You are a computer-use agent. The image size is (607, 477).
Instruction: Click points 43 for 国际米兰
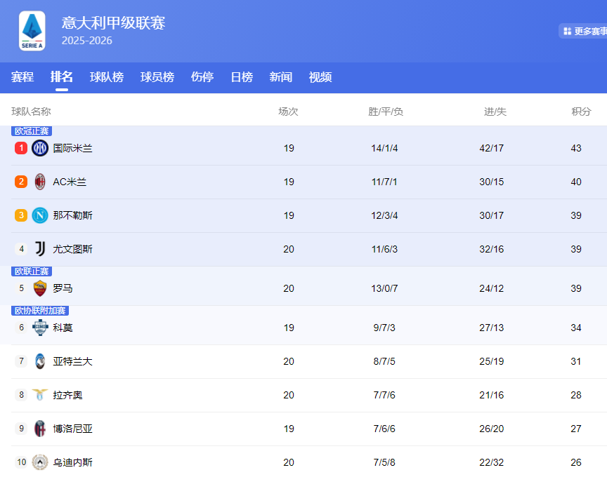[x=576, y=148]
